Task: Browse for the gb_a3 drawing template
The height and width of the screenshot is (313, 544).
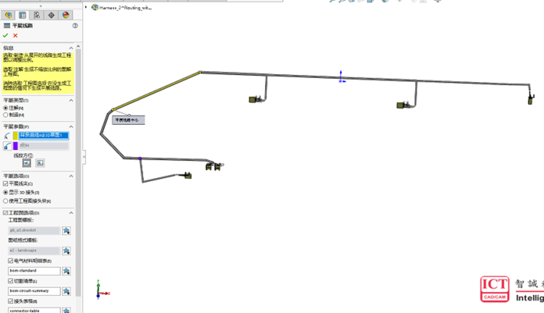Action: tap(66, 230)
